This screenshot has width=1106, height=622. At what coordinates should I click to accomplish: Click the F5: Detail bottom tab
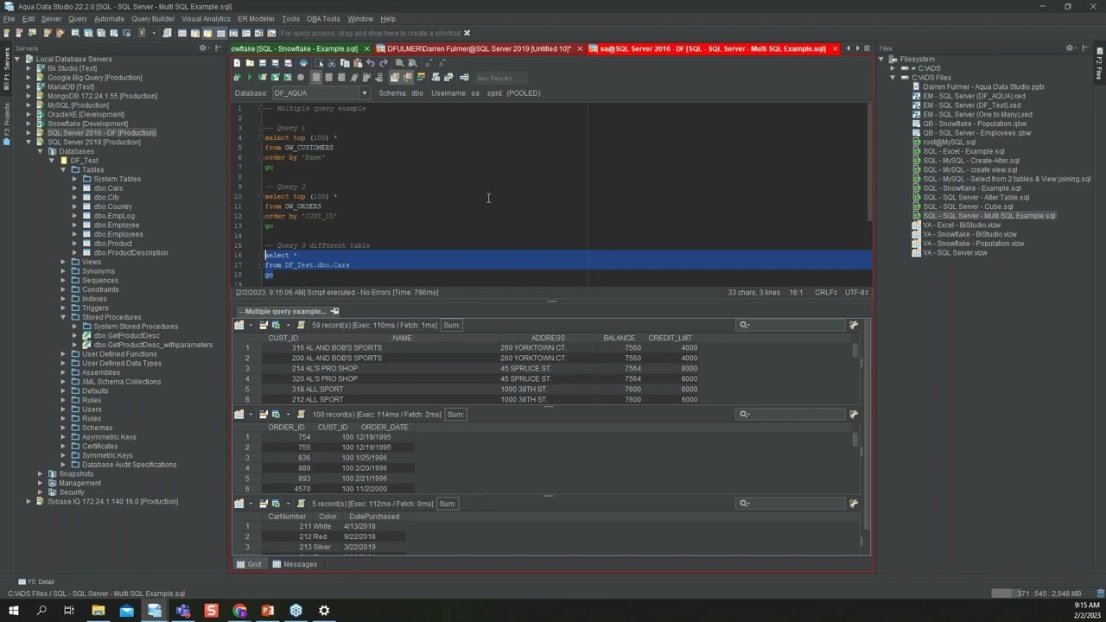coord(36,581)
